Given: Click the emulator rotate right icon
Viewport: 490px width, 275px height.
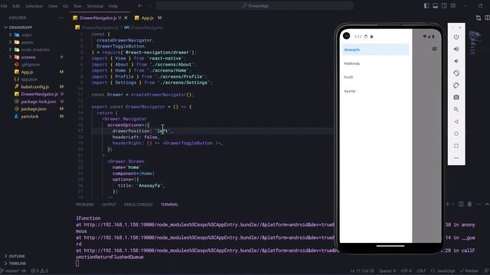Looking at the screenshot, I should click(x=456, y=86).
